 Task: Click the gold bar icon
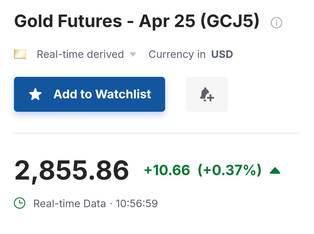point(20,54)
